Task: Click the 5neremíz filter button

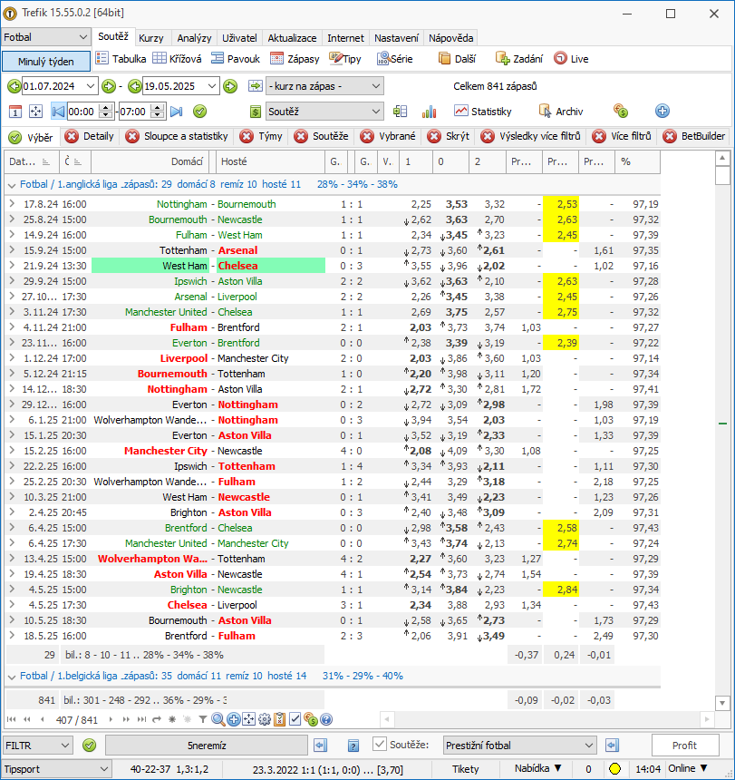Action: (x=207, y=746)
